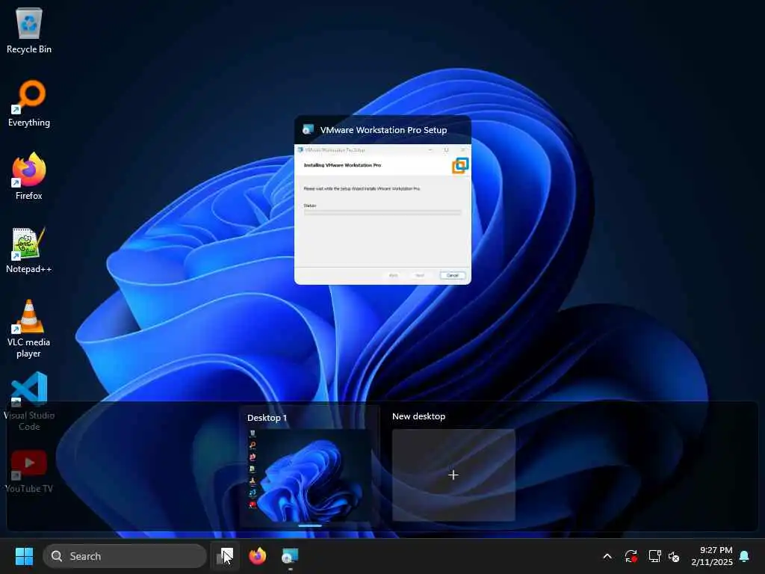This screenshot has width=765, height=574.
Task: Open the VLC media player shortcut
Action: click(29, 329)
